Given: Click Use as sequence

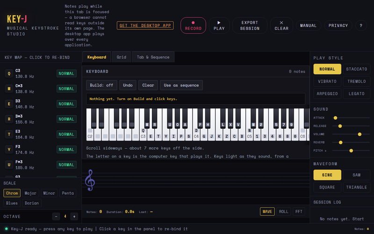Looking at the screenshot, I should tap(181, 85).
